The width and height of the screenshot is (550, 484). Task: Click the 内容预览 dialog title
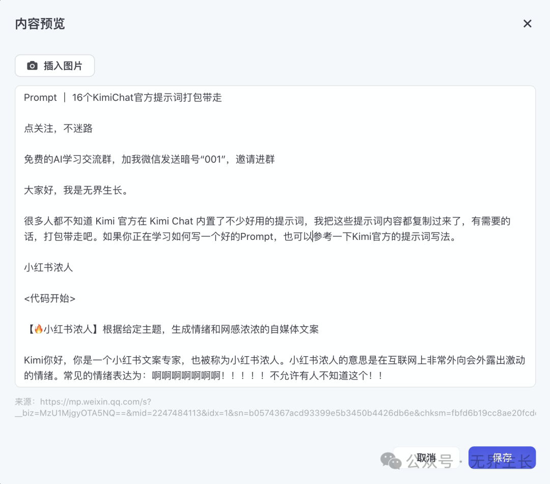(40, 24)
